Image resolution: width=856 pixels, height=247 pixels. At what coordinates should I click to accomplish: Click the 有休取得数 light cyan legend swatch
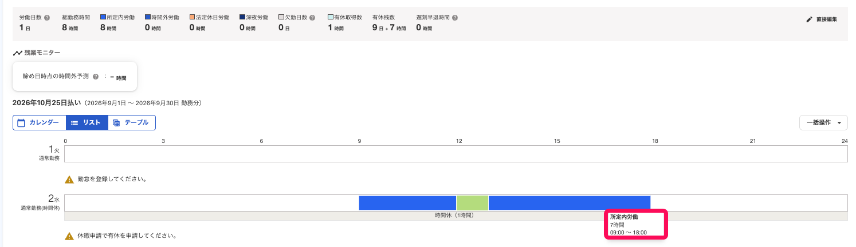pos(331,18)
